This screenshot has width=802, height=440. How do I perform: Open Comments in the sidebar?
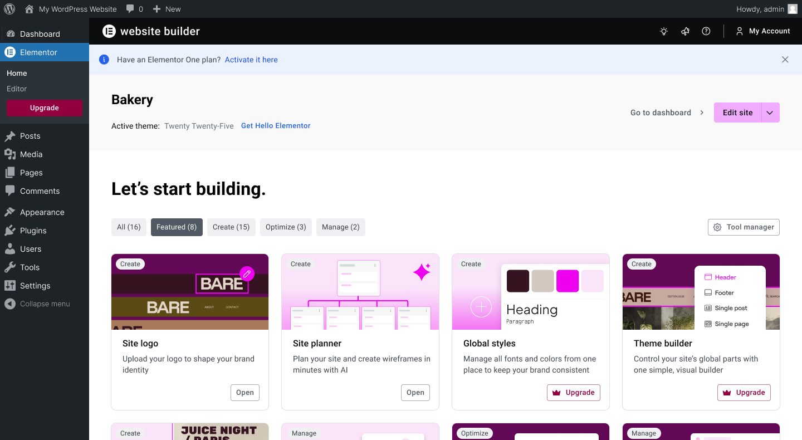tap(45, 191)
